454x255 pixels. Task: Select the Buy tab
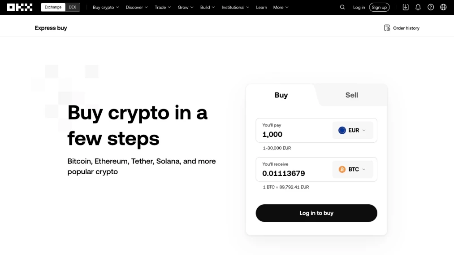[x=281, y=95]
